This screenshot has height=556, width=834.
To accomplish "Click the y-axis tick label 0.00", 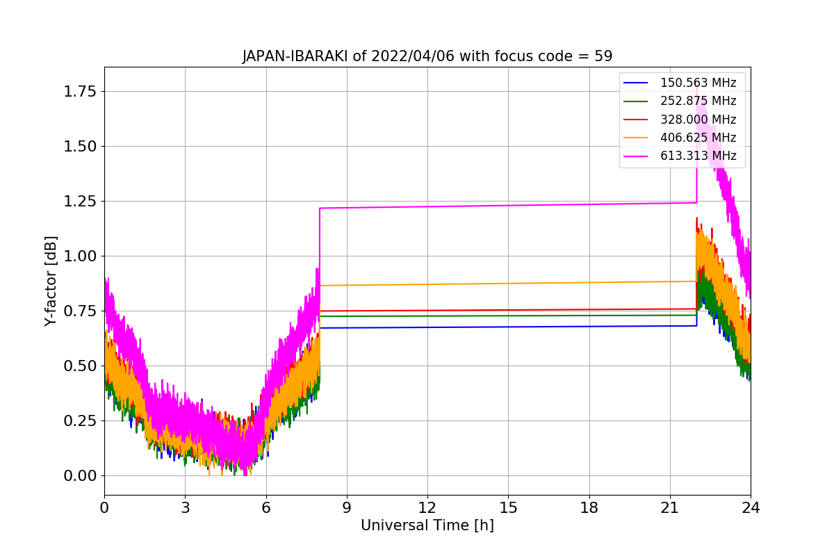I will click(80, 475).
